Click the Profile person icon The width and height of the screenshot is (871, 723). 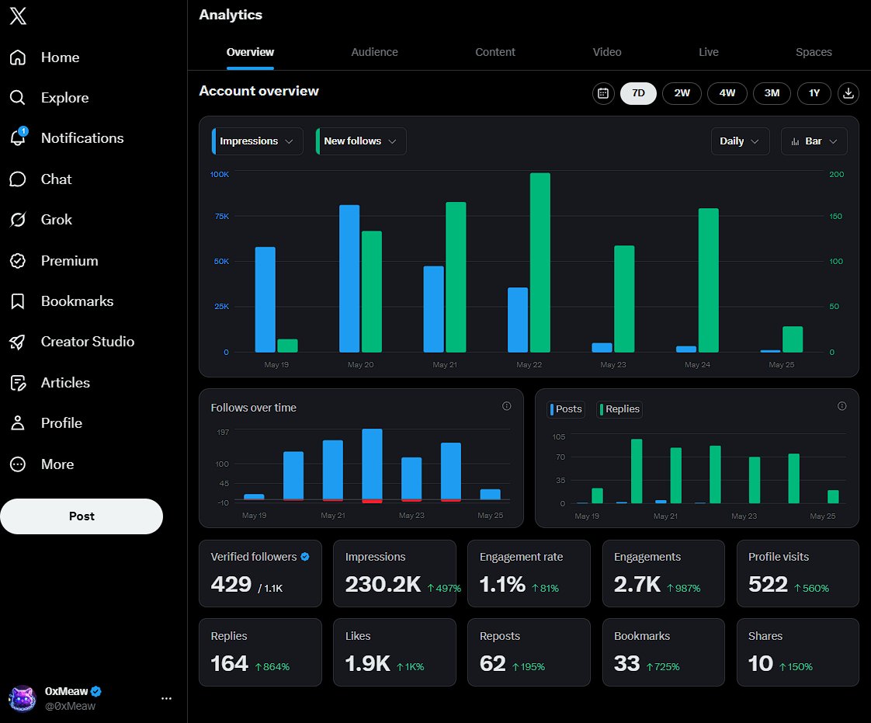click(x=18, y=423)
